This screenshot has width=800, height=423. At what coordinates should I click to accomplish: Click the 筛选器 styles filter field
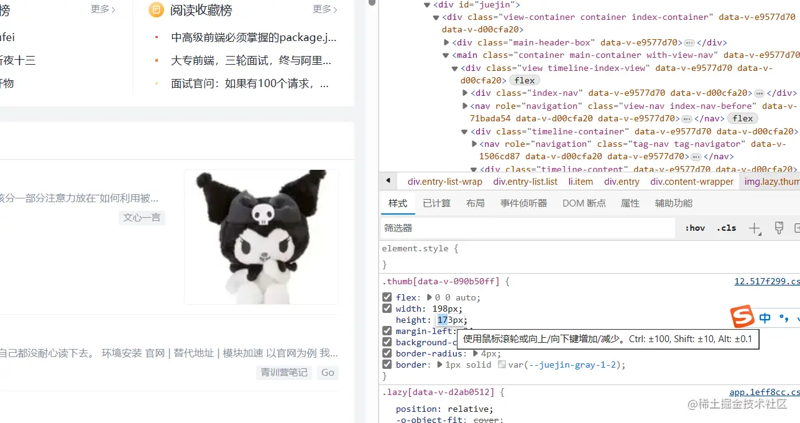click(x=528, y=228)
